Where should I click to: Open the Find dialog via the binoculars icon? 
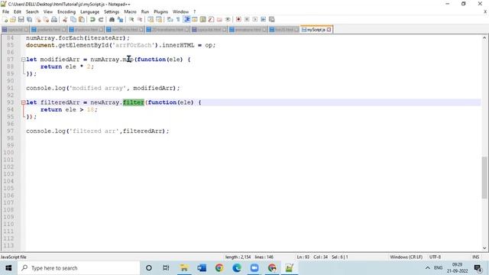112,19
